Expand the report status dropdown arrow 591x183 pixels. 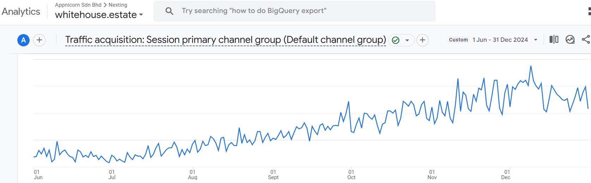[407, 40]
